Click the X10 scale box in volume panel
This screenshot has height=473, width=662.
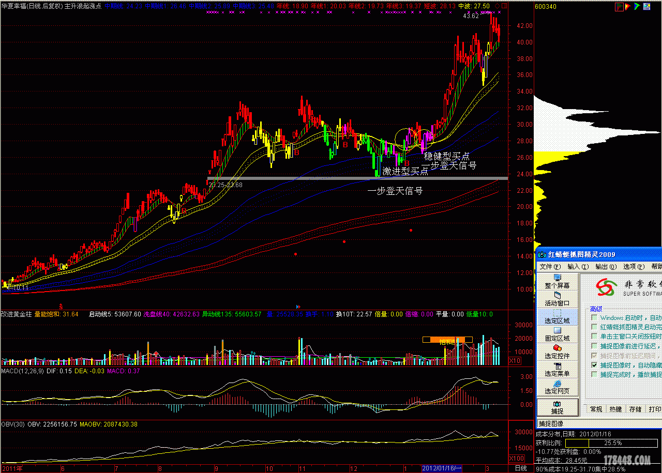515,360
